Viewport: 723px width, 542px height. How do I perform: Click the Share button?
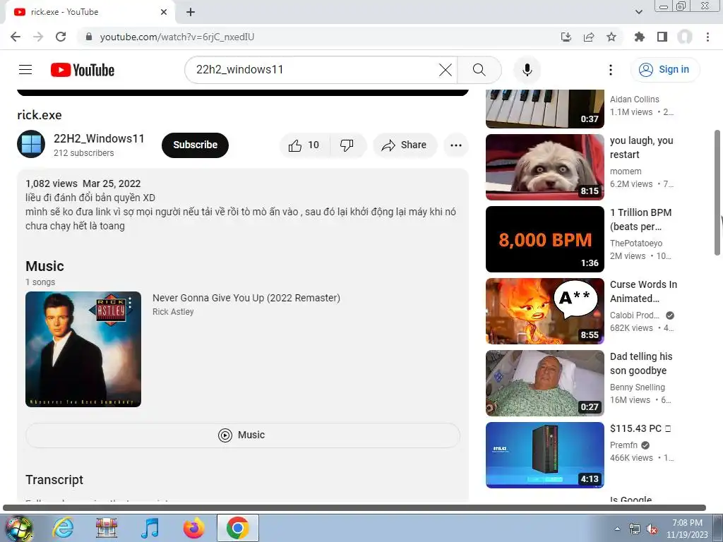405,145
